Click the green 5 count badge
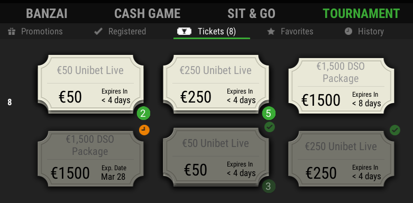This screenshot has width=413, height=203. pos(269,114)
